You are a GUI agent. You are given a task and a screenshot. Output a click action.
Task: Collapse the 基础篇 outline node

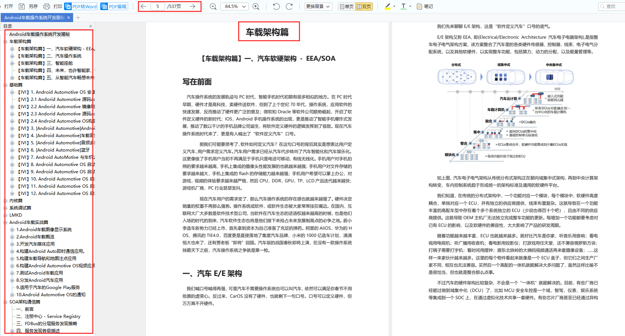pos(5,85)
